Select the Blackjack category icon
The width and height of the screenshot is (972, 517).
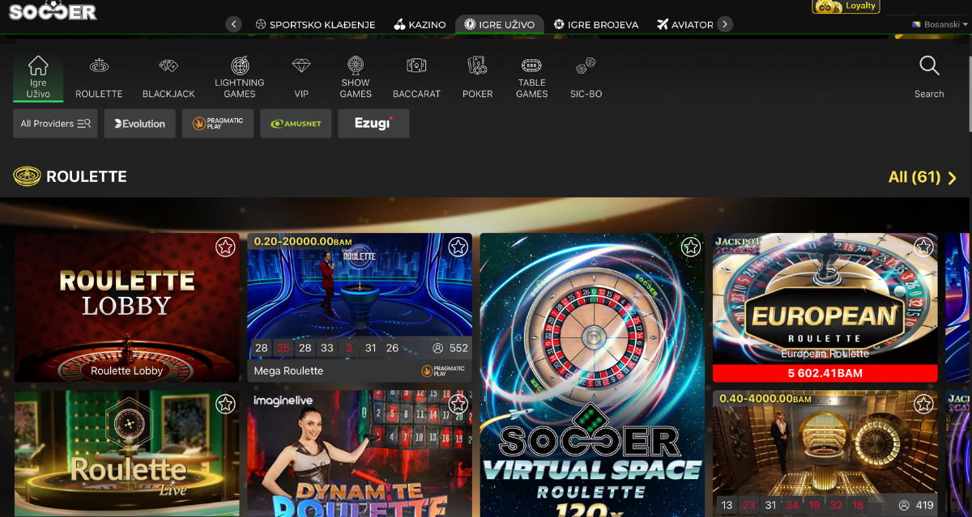[168, 77]
